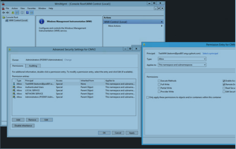The width and height of the screenshot is (236, 149).
Task: Click the Up One Level folder icon
Action: pos(13,13)
